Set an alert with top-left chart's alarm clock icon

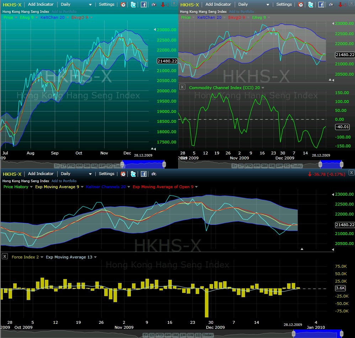click(x=123, y=5)
